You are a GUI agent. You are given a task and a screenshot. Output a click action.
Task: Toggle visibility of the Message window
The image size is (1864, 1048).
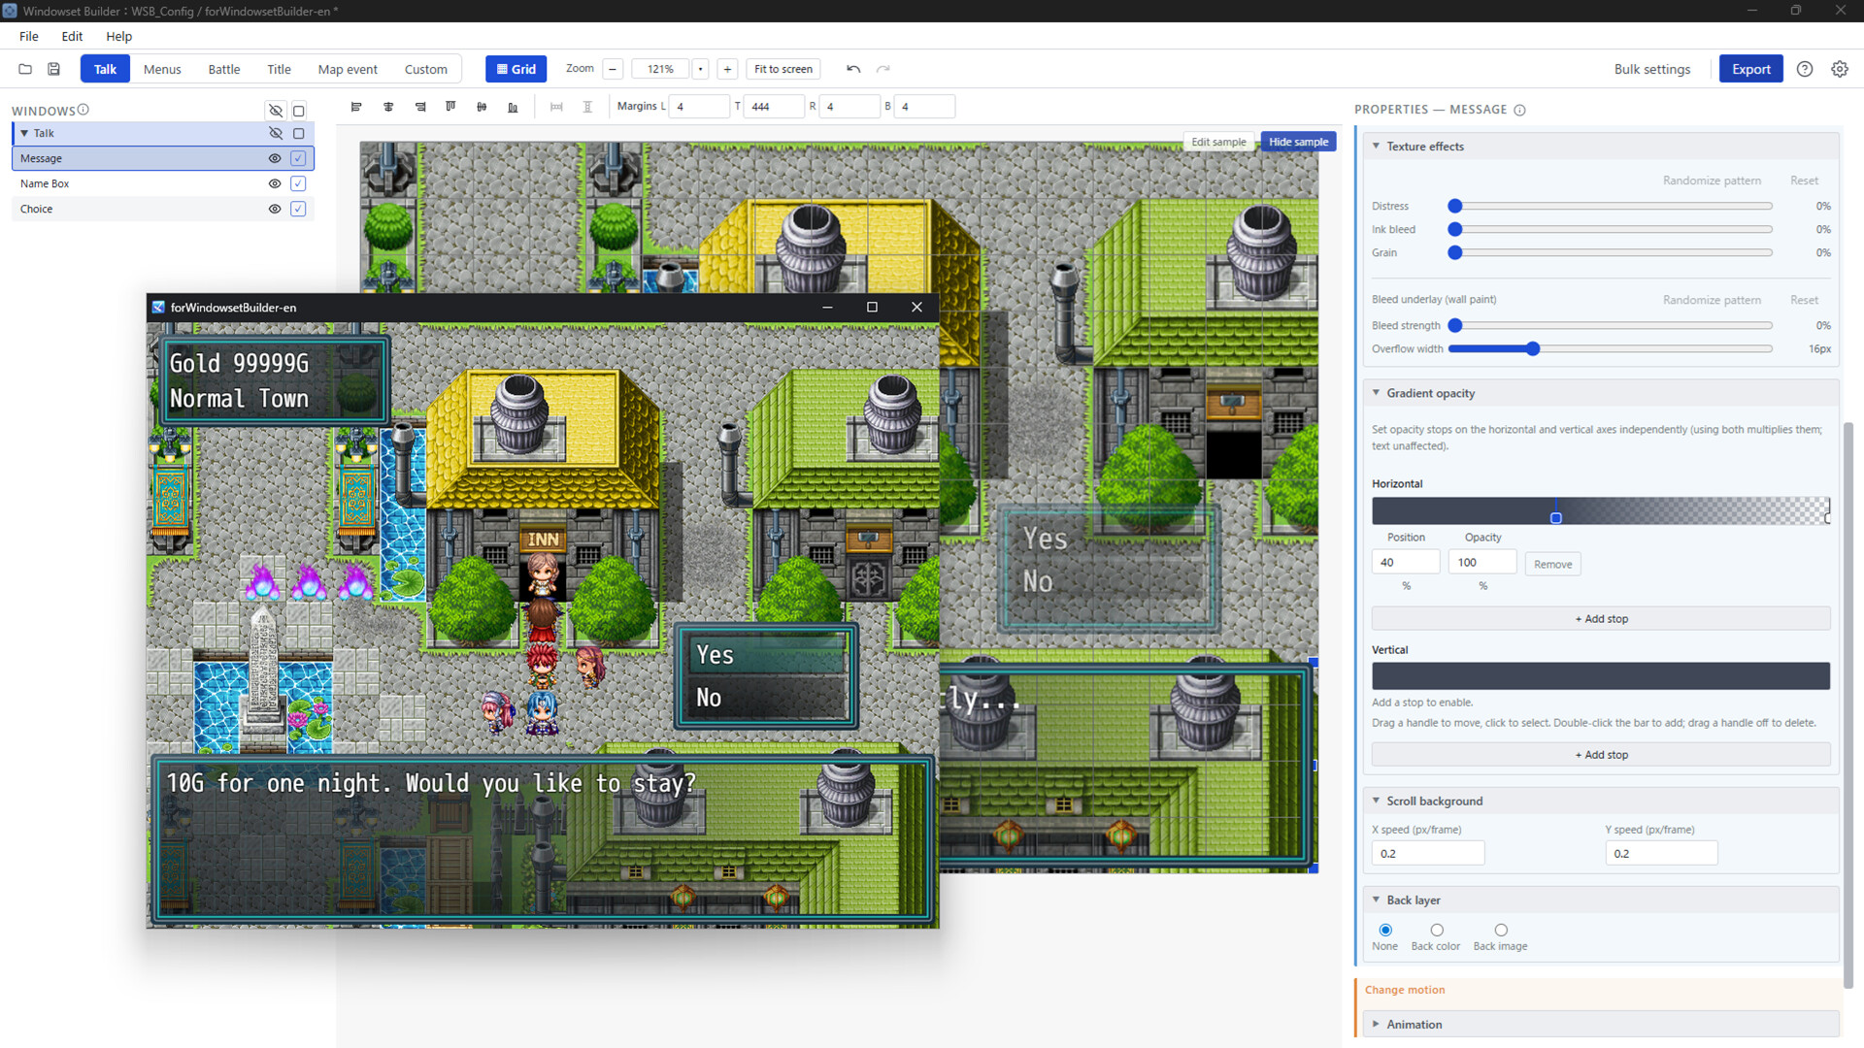pos(275,158)
